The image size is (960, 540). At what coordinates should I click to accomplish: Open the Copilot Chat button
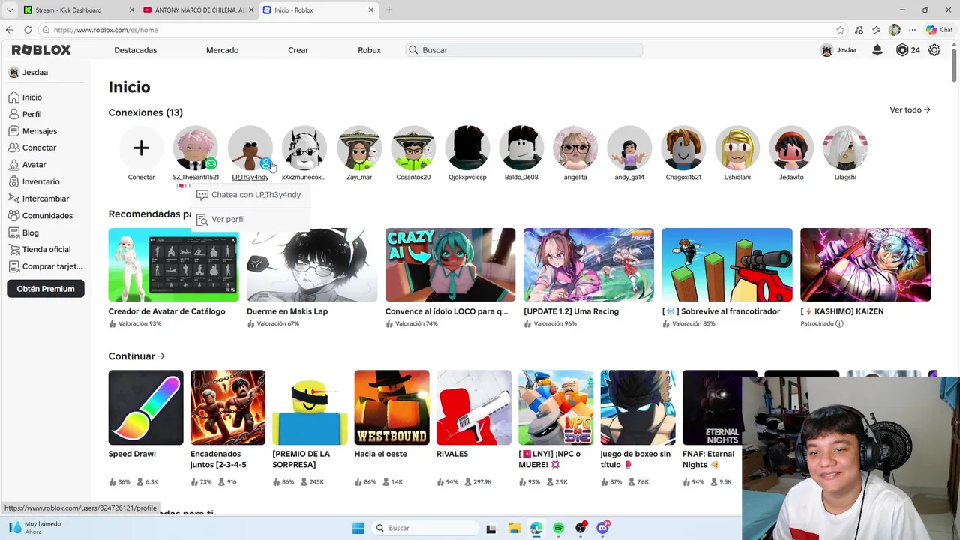pos(938,30)
